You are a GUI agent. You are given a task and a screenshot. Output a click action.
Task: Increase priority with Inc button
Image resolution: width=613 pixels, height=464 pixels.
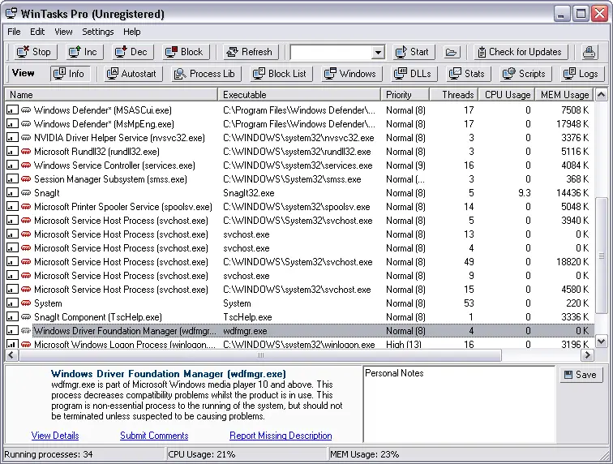tap(82, 52)
